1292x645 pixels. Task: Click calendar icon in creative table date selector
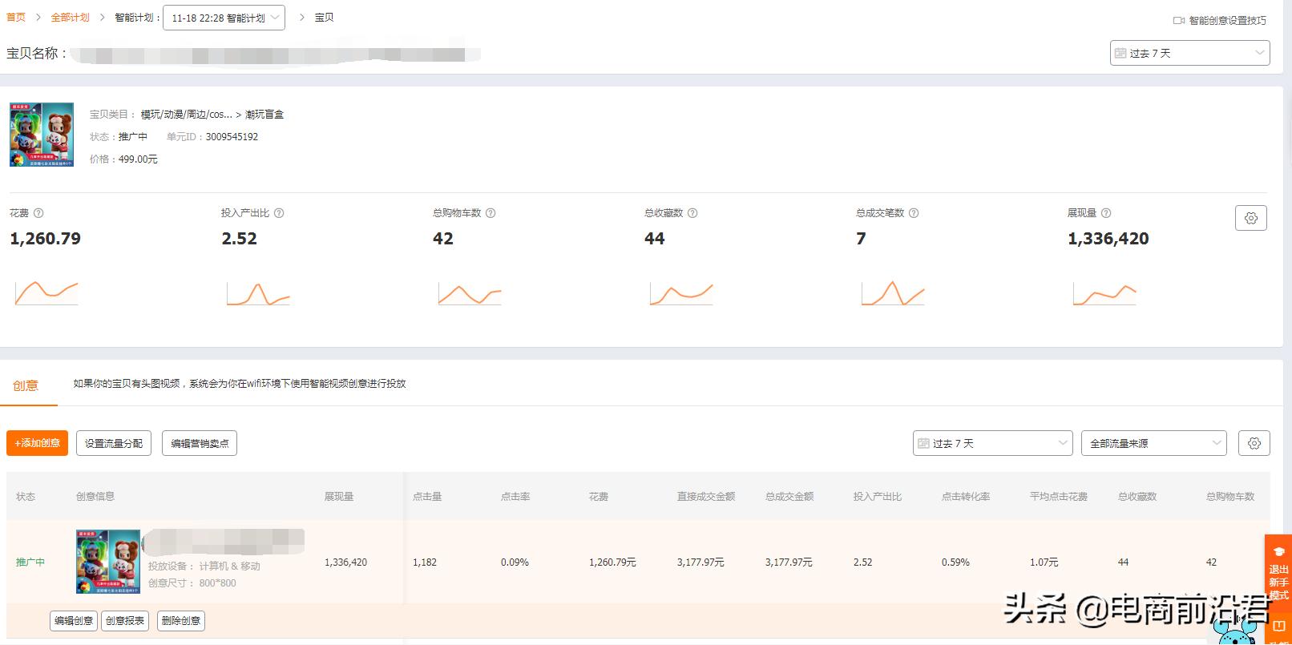(923, 443)
